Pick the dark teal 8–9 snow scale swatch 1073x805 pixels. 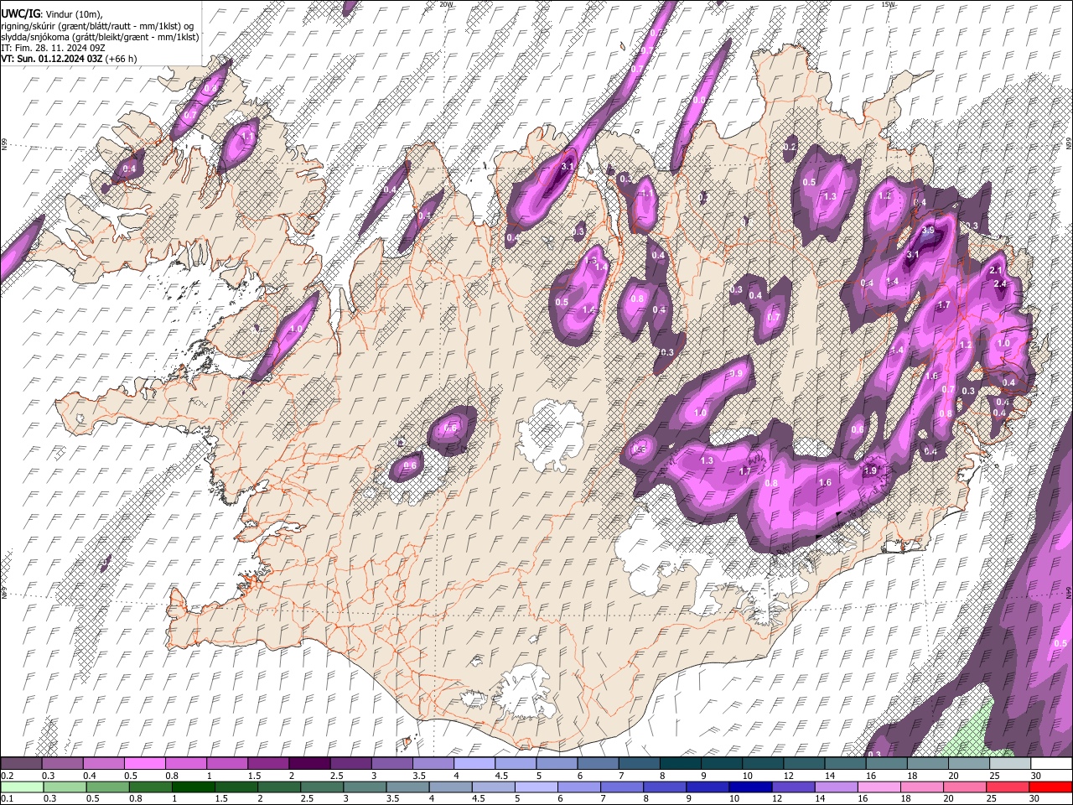coord(681,764)
